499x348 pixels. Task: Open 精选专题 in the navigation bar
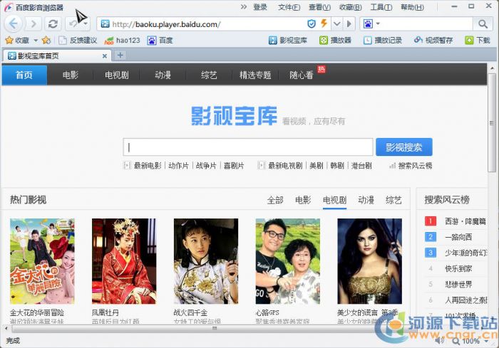pos(255,75)
